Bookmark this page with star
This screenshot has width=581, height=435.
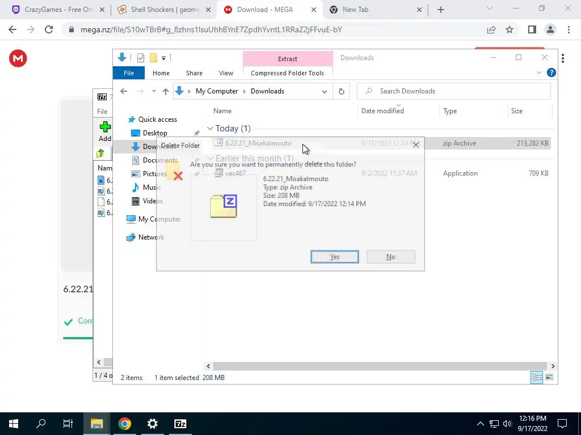click(x=510, y=29)
